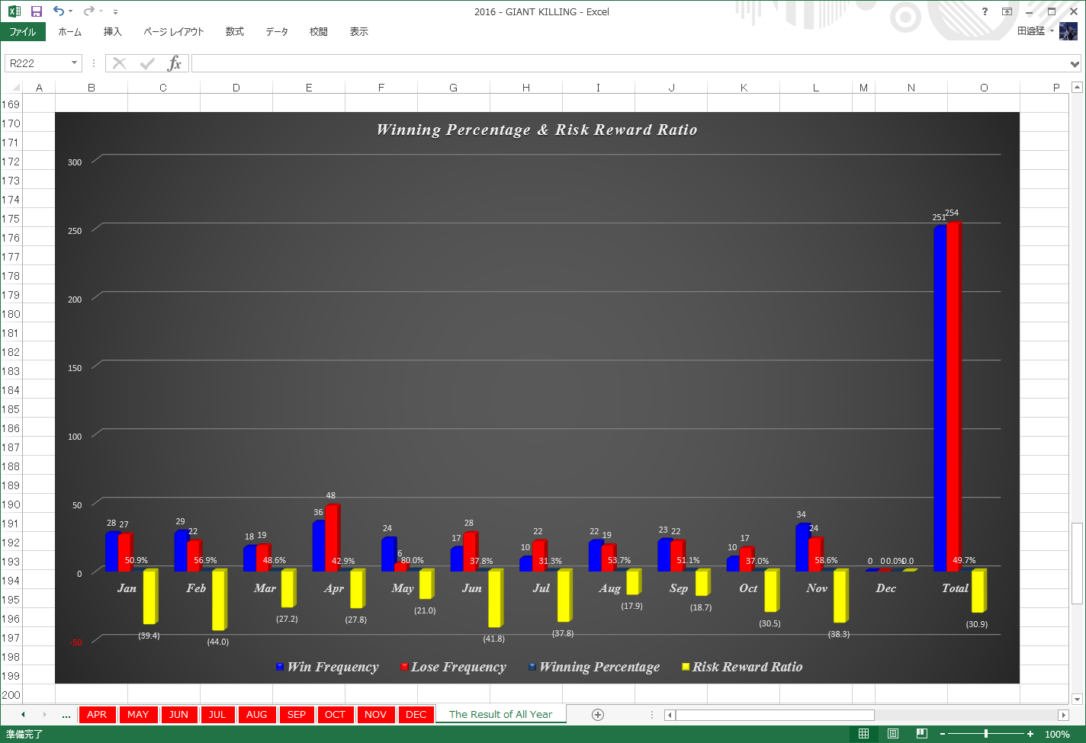The width and height of the screenshot is (1086, 743).
Task: Switch to Page Break Preview icon
Action: pyautogui.click(x=921, y=734)
